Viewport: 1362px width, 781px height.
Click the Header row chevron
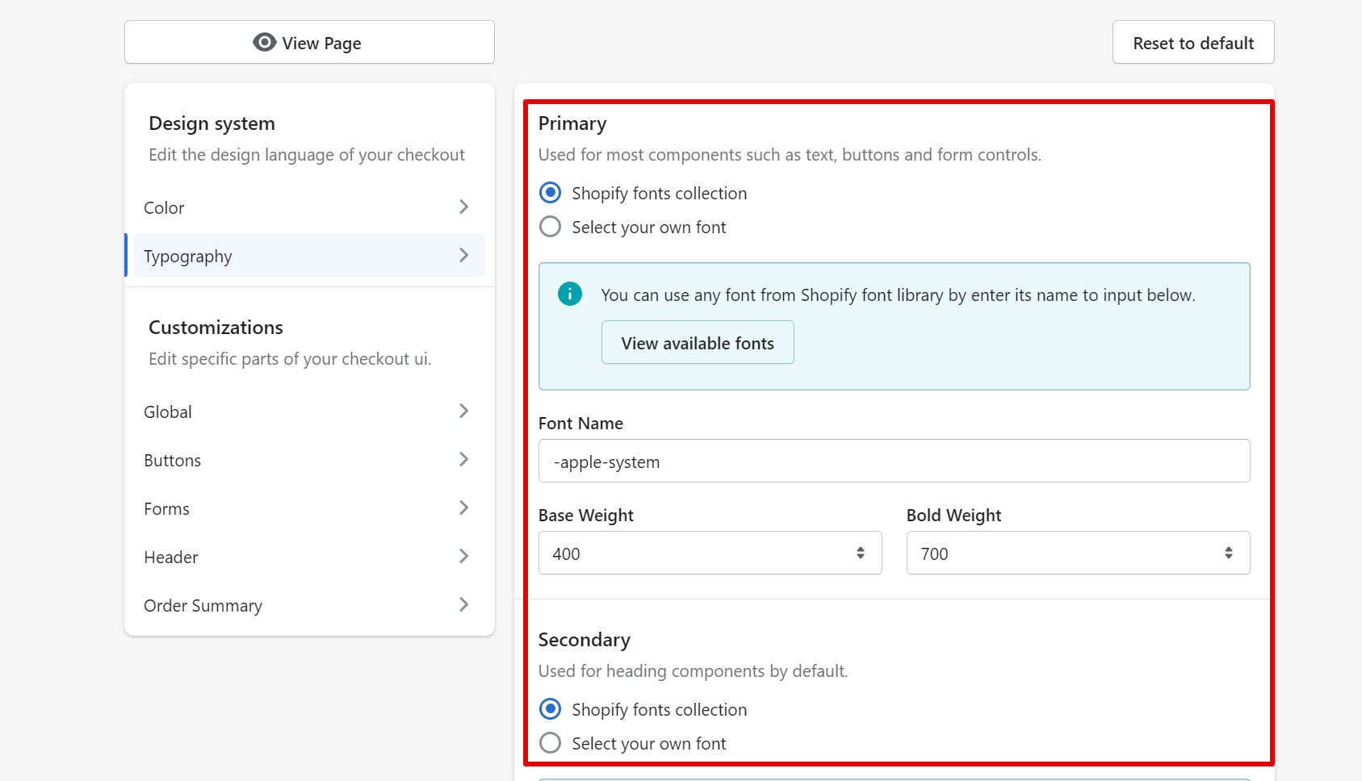coord(463,556)
